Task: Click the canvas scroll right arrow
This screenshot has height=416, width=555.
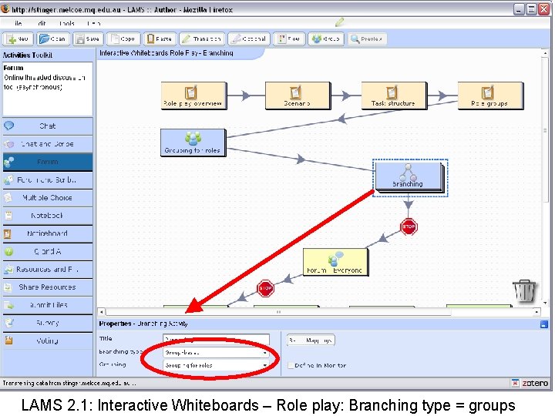Action: (x=536, y=312)
